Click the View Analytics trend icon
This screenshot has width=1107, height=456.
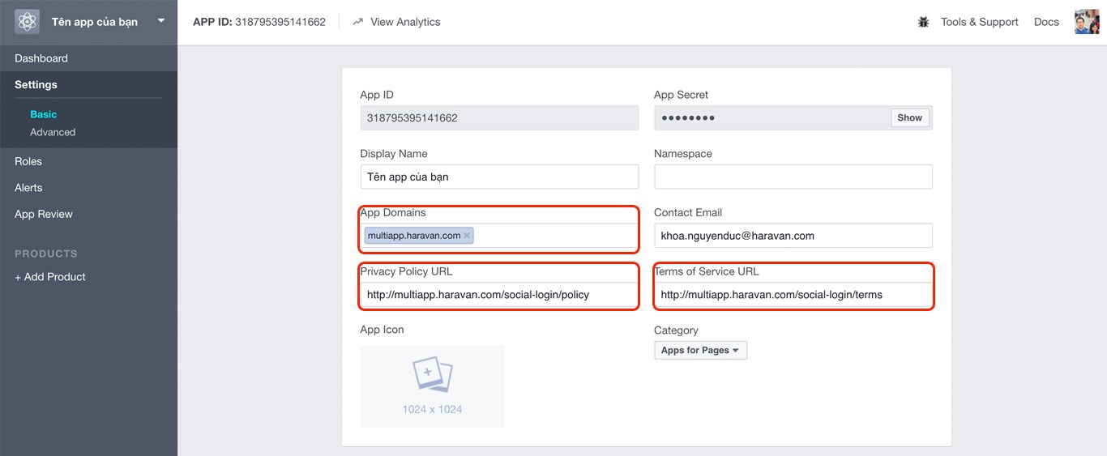point(358,22)
